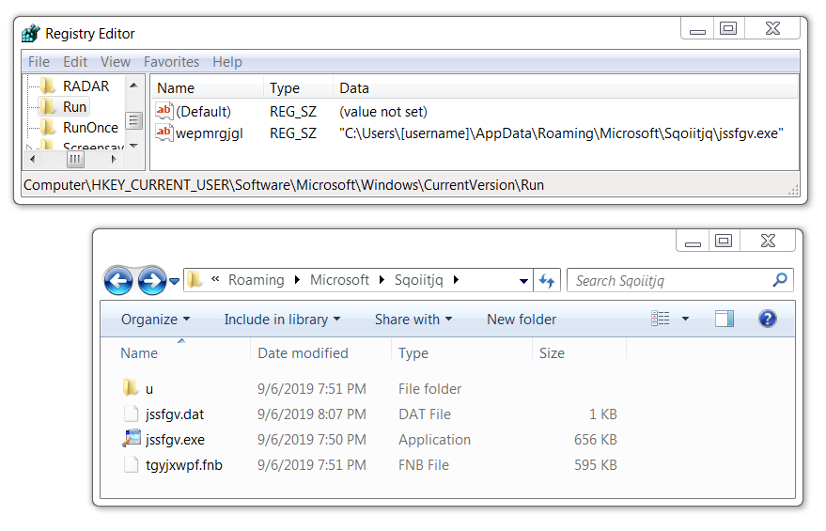This screenshot has height=531, width=826.
Task: Click the Microsoft breadcrumb
Action: click(339, 280)
